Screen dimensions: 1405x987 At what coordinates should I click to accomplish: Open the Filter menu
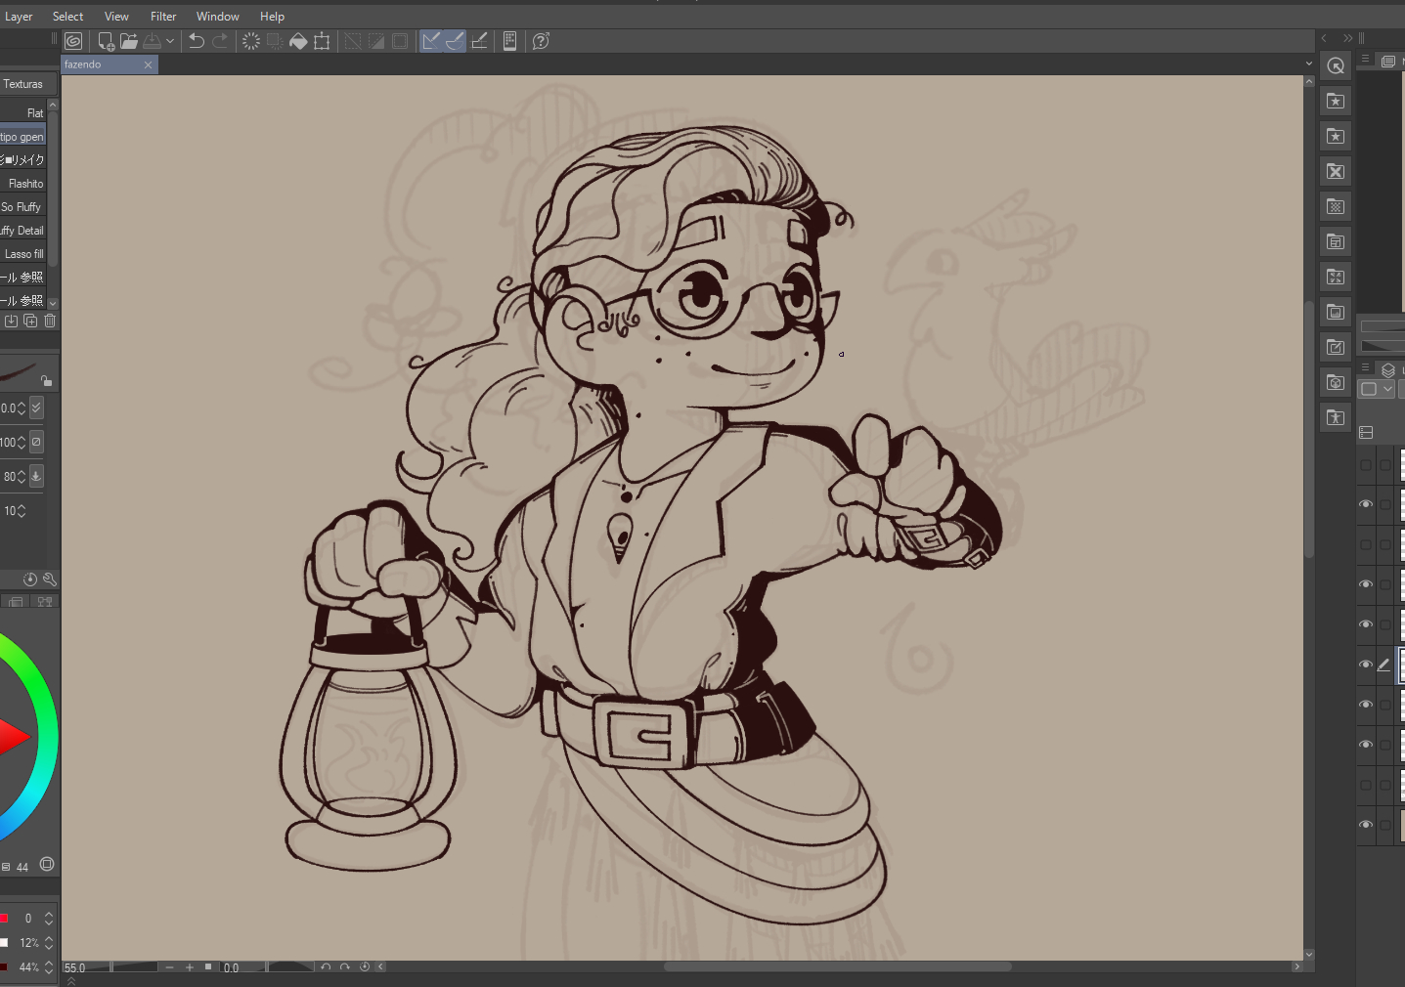point(163,17)
